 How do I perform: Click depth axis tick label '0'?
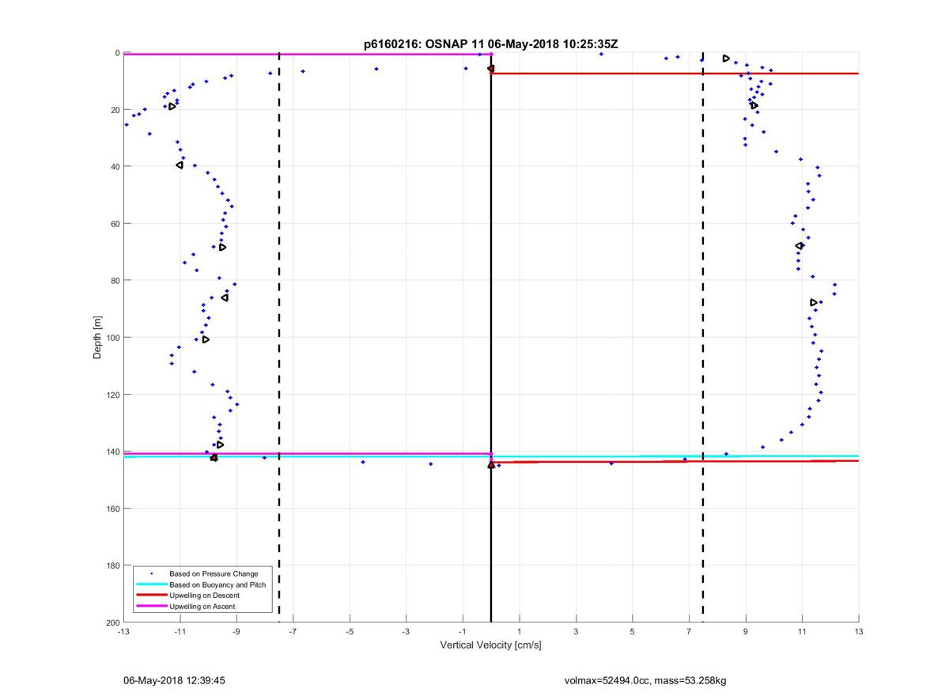(x=117, y=53)
